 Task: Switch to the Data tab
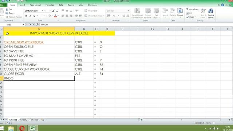[61, 5]
